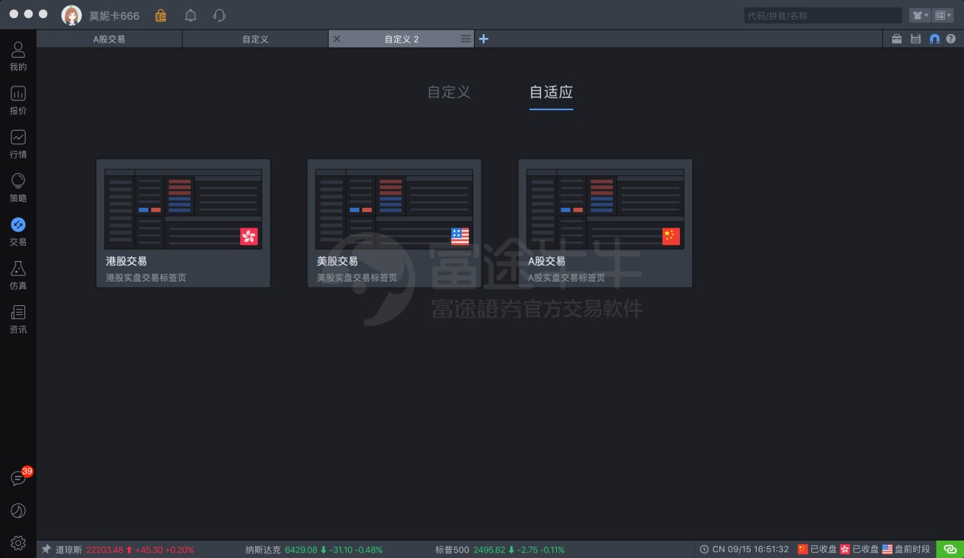The height and width of the screenshot is (558, 964).
Task: Add a new tab with plus button
Action: [484, 39]
